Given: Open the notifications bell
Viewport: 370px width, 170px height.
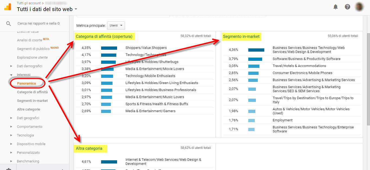Looking at the screenshot, I should [335, 6].
